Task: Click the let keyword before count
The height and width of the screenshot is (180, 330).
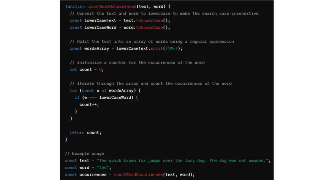Action: 73,70
